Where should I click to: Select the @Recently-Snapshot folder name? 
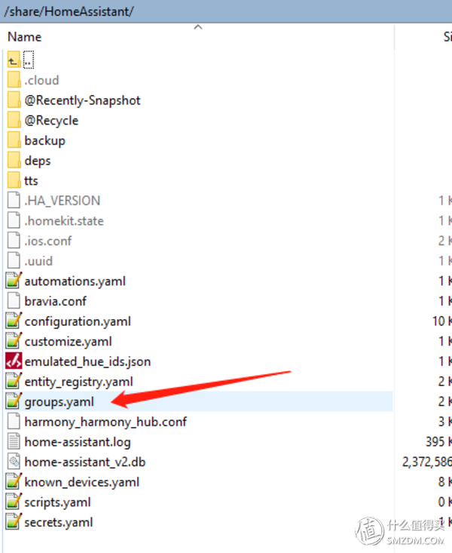click(x=82, y=100)
